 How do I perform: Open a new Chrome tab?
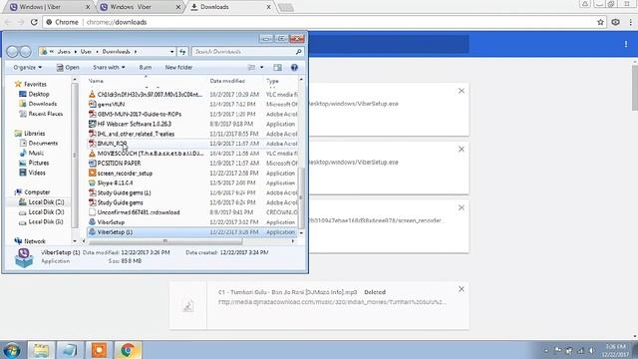[x=286, y=7]
